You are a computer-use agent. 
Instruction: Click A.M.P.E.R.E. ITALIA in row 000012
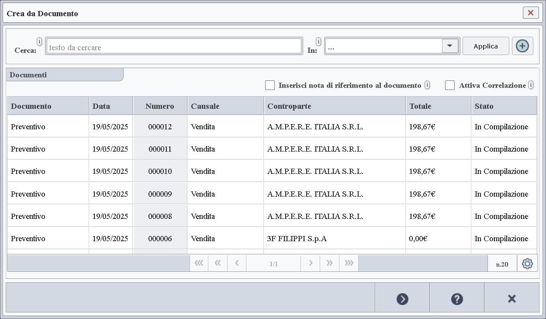tap(335, 127)
